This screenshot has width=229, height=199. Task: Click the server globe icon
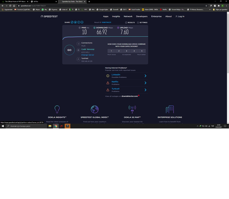[x=78, y=50]
